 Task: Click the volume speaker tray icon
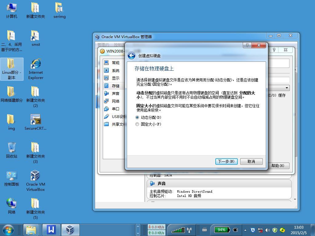(267, 230)
